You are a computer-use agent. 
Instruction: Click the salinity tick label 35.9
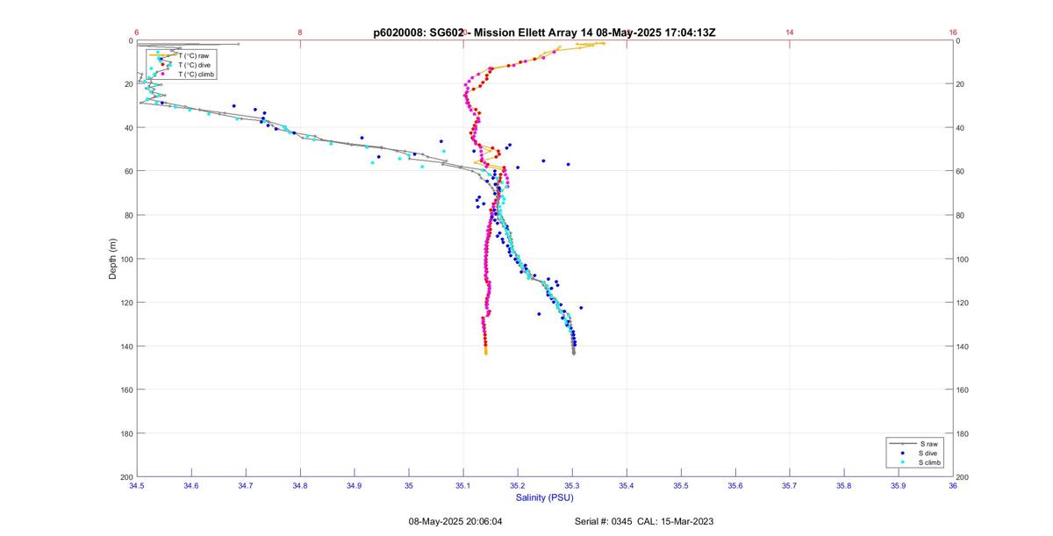pos(899,485)
